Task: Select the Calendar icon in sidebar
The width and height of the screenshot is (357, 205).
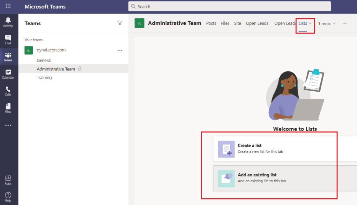Action: tap(8, 74)
